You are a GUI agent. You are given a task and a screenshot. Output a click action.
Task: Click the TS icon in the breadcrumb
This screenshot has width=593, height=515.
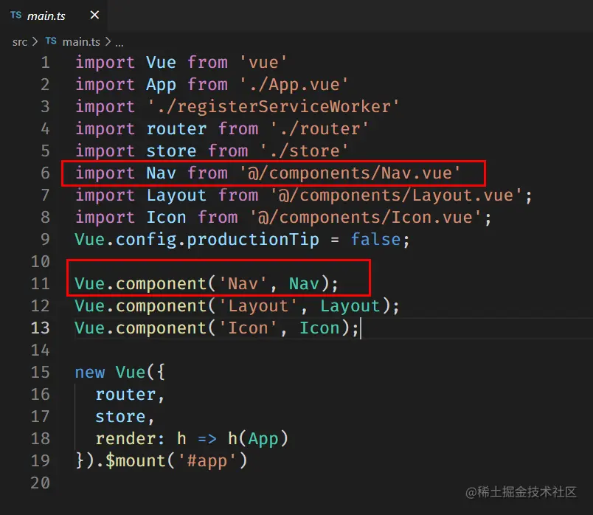(51, 41)
